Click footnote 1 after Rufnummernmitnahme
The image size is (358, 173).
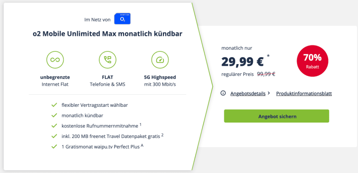pos(141,125)
